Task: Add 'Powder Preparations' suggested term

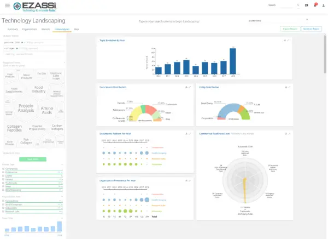Action: [x=37, y=128]
